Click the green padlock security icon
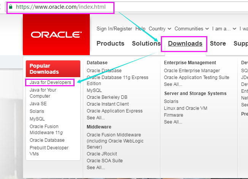Viewport: 248px width, 179px height. pyautogui.click(x=11, y=6)
